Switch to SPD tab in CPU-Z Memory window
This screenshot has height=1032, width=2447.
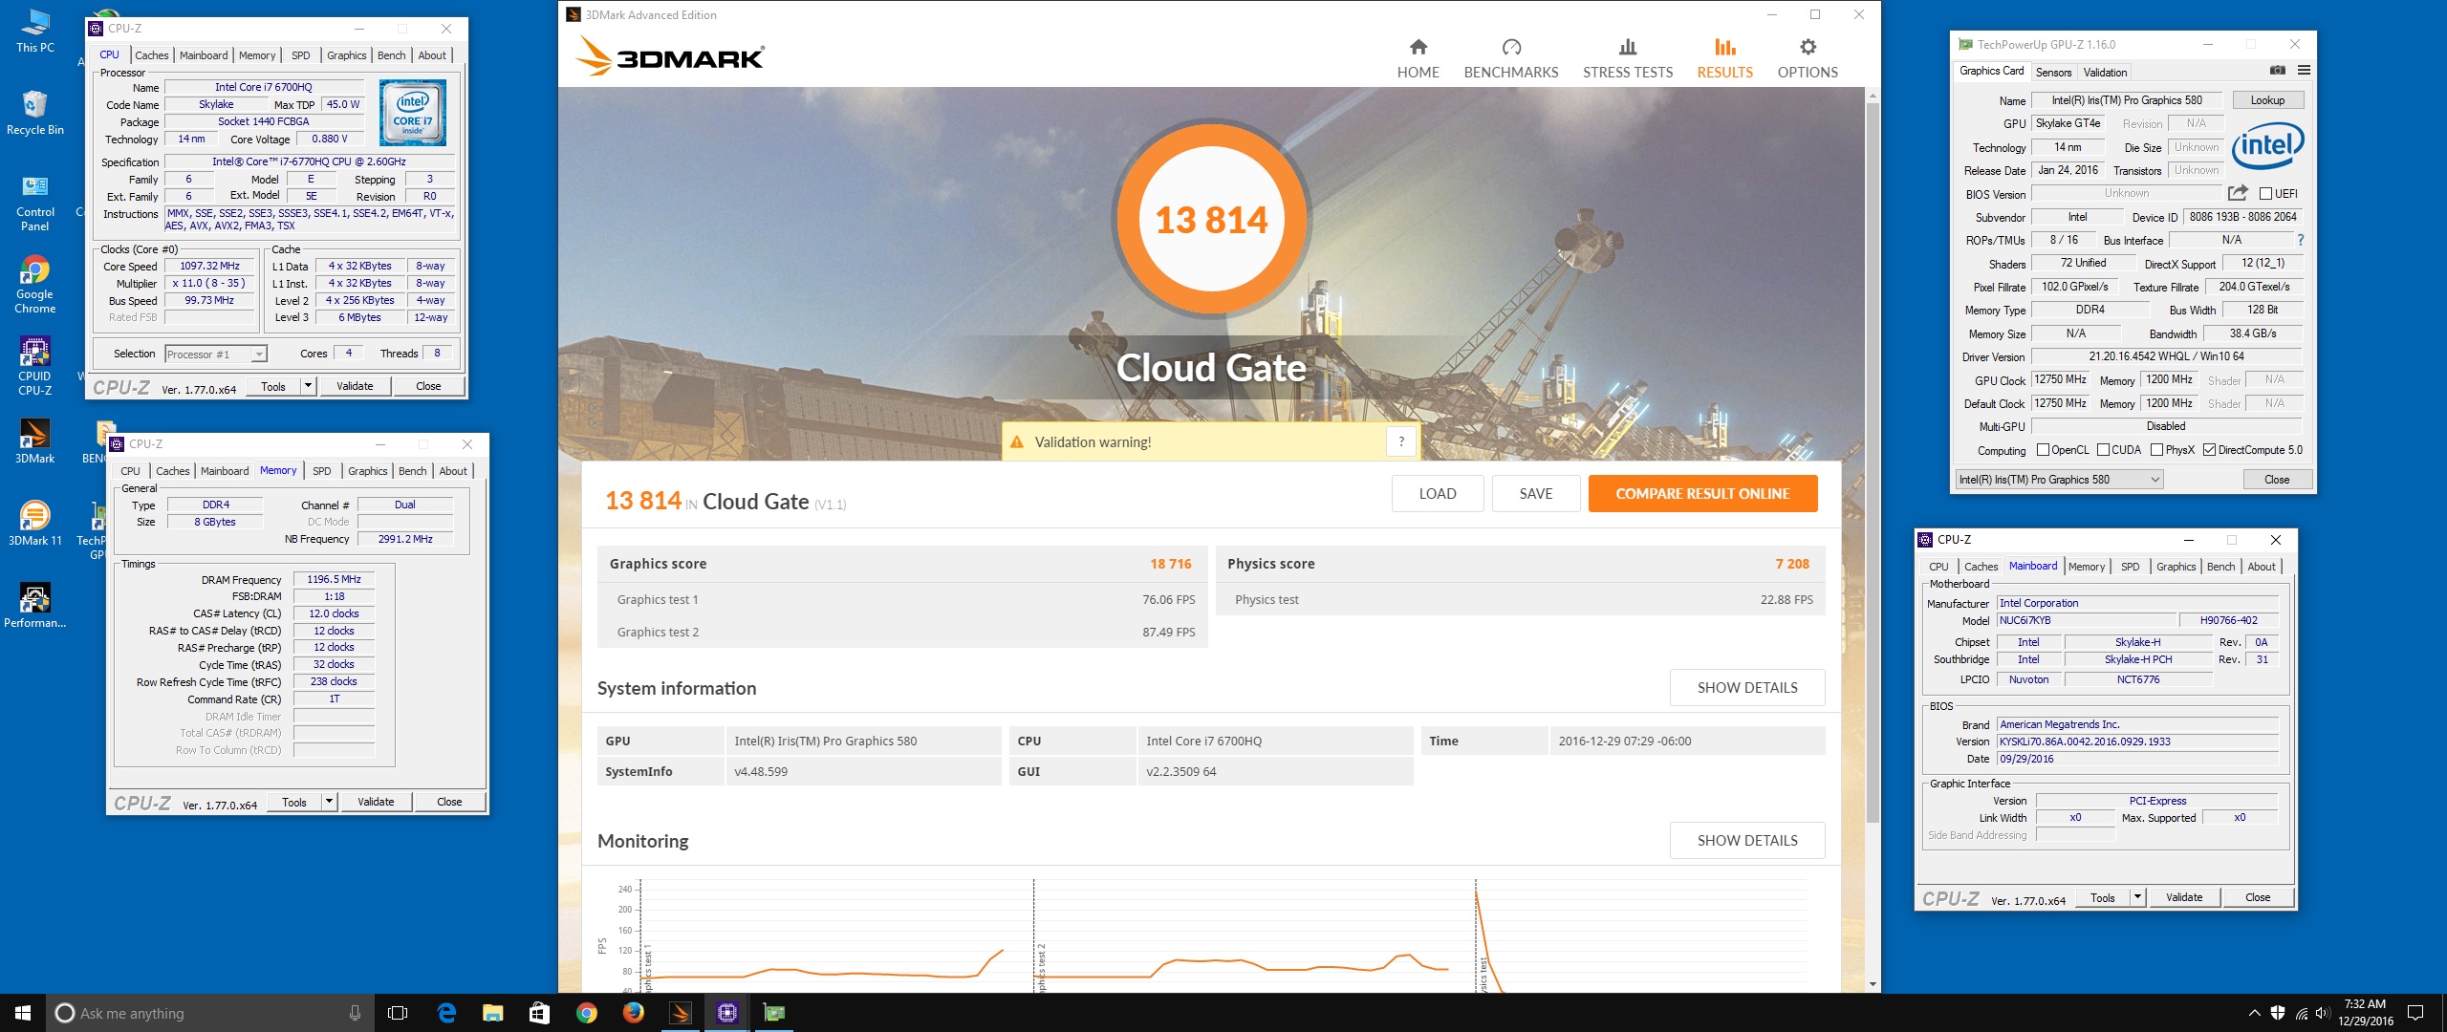321,471
